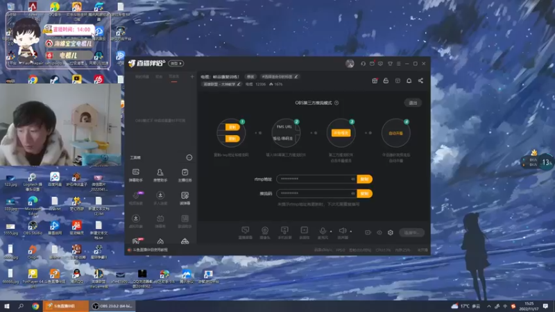
Task: Click the modify title button
Action: pos(250,76)
